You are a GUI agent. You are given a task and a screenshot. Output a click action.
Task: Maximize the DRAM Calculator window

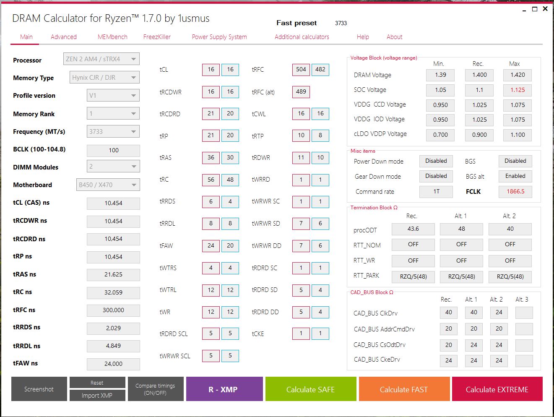535,9
